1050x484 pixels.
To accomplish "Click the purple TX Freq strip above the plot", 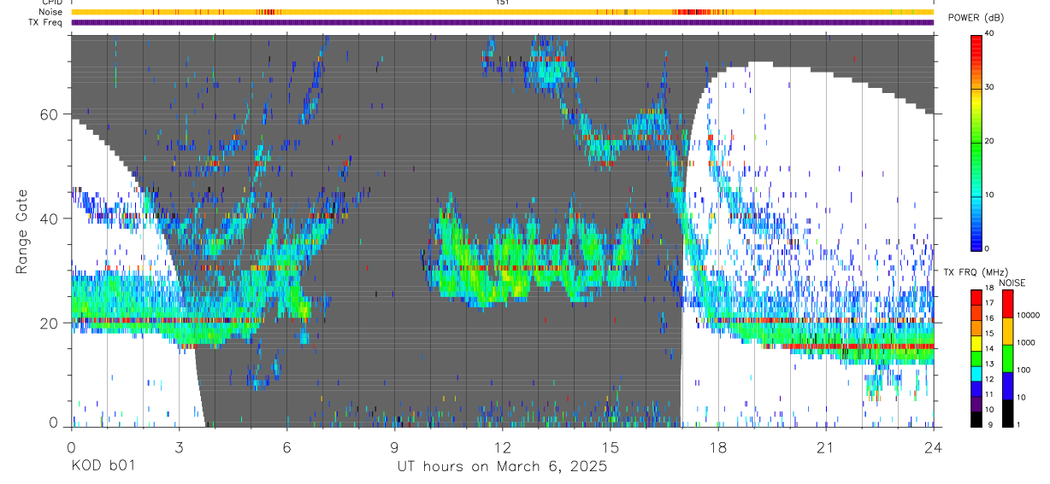I will tap(503, 22).
